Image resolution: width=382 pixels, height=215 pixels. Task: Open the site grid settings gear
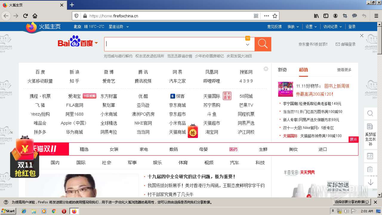tap(266, 69)
